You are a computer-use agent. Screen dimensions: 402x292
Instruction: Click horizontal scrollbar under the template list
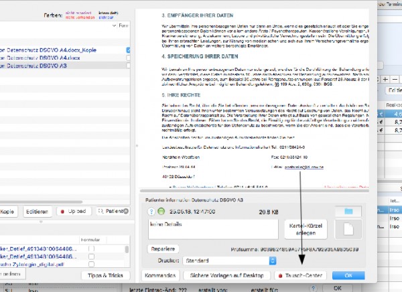pos(41,202)
